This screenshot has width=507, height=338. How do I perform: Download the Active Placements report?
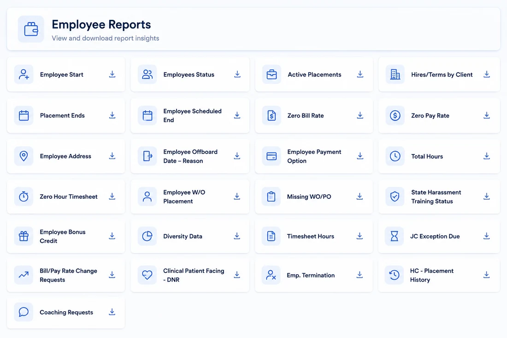click(360, 74)
